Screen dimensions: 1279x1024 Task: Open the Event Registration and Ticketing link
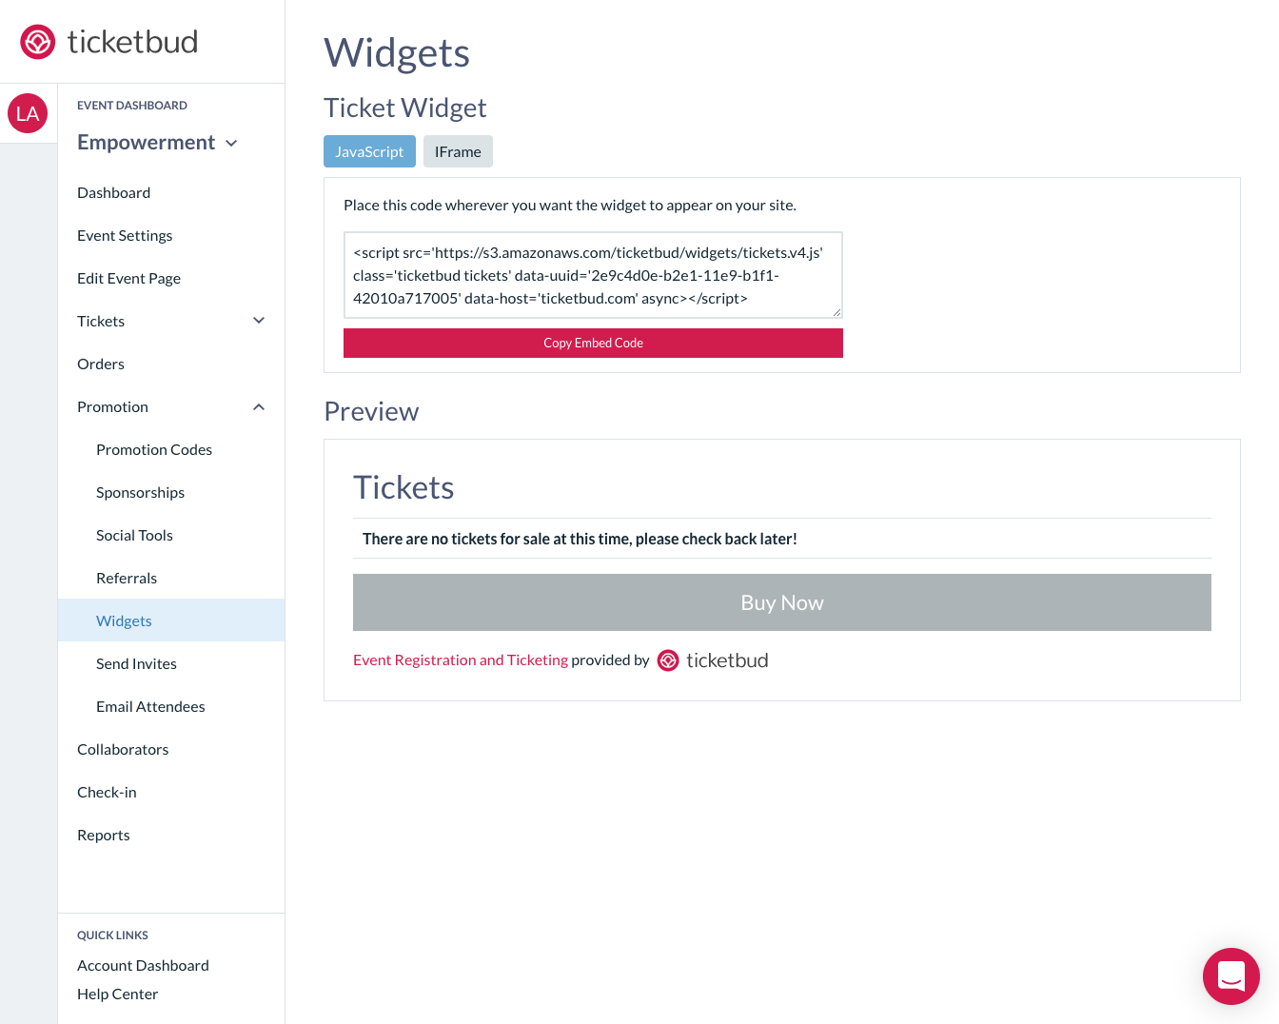(x=461, y=660)
